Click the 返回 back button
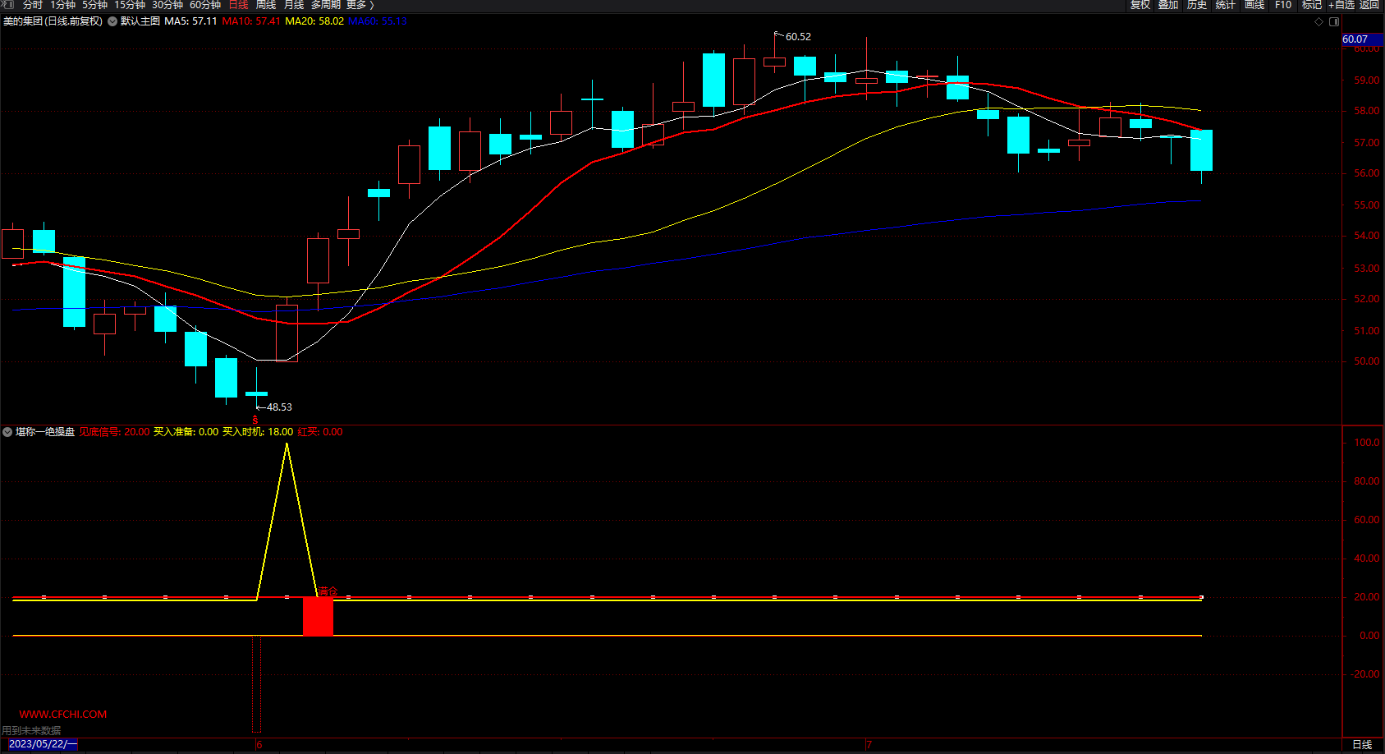Viewport: 1385px width, 754px height. pos(1369,5)
